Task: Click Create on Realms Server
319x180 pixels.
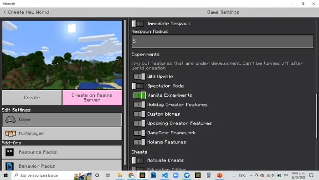Action: pos(92,98)
